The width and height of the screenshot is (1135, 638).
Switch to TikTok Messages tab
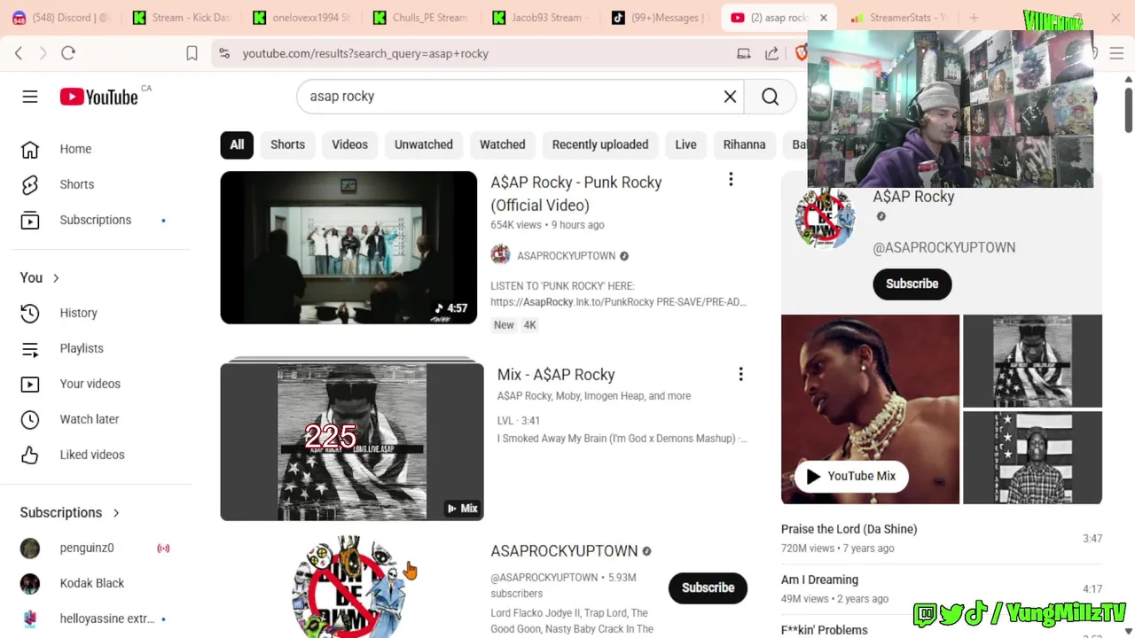click(661, 18)
